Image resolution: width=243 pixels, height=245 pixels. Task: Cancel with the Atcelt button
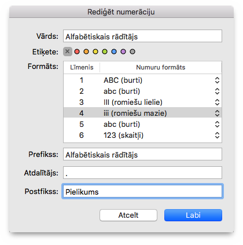[x=128, y=215]
